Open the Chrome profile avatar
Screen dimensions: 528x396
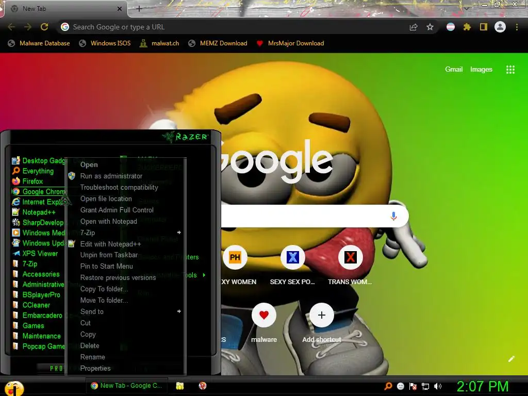(x=500, y=27)
